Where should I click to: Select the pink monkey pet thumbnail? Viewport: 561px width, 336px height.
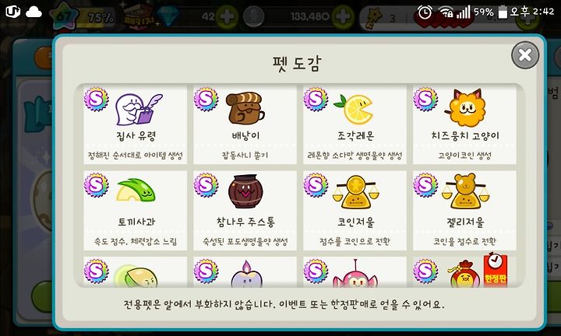(x=355, y=275)
